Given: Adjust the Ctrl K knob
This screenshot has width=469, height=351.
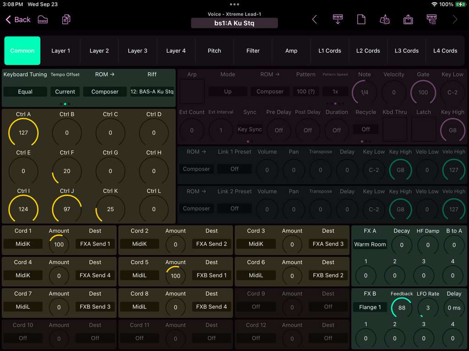Looking at the screenshot, I should point(110,209).
